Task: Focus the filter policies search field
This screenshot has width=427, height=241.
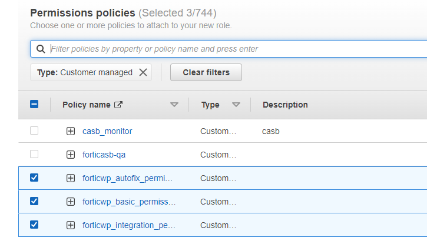Action: pyautogui.click(x=236, y=49)
